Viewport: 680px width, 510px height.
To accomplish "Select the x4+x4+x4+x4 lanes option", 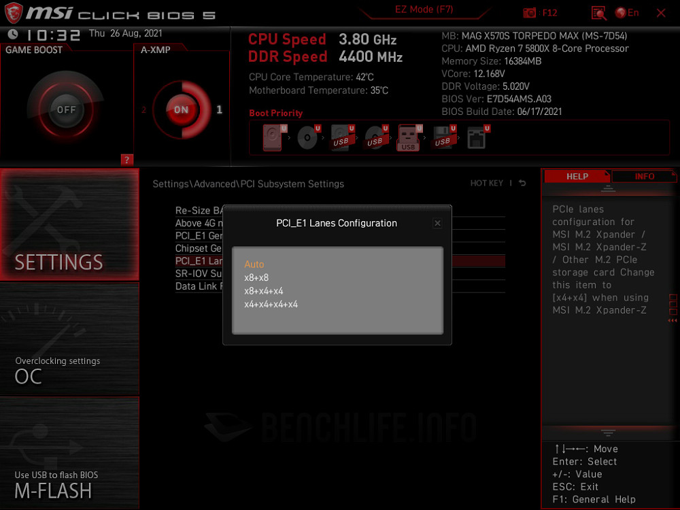I will point(269,304).
